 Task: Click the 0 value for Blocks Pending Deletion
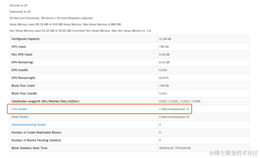click(160, 140)
